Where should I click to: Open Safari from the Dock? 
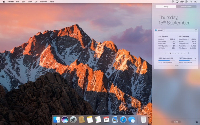(x=123, y=119)
